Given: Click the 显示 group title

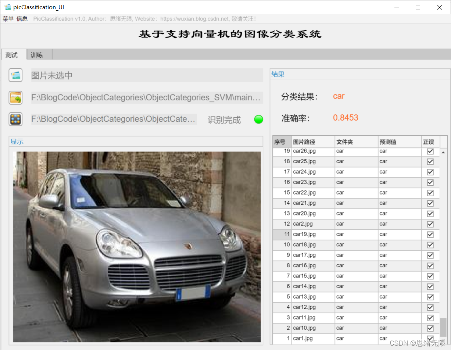Looking at the screenshot, I should (x=17, y=142).
